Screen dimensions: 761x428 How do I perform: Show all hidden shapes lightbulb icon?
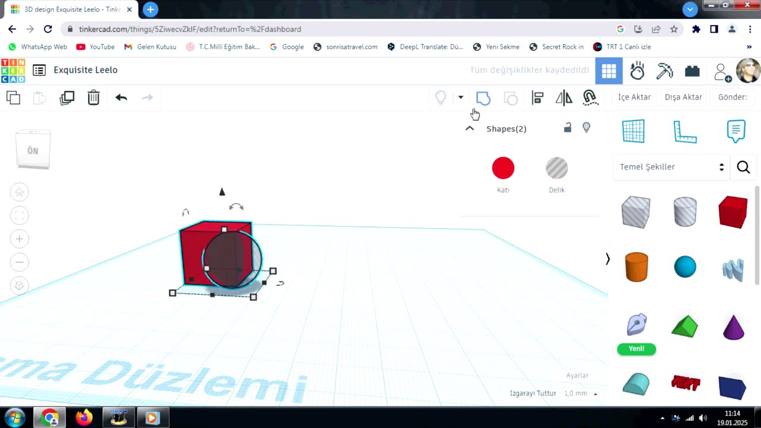click(x=441, y=97)
